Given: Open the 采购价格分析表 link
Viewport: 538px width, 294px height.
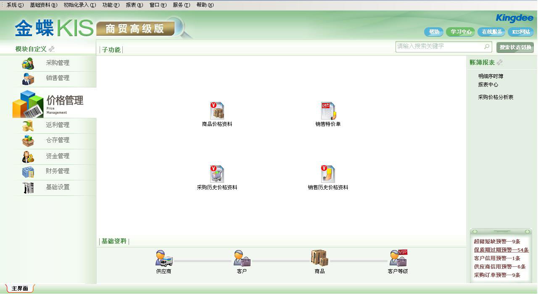Looking at the screenshot, I should [496, 97].
